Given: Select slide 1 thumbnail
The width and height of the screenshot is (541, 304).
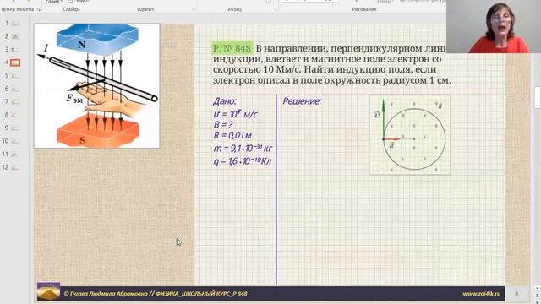Looking at the screenshot, I should coord(15,24).
